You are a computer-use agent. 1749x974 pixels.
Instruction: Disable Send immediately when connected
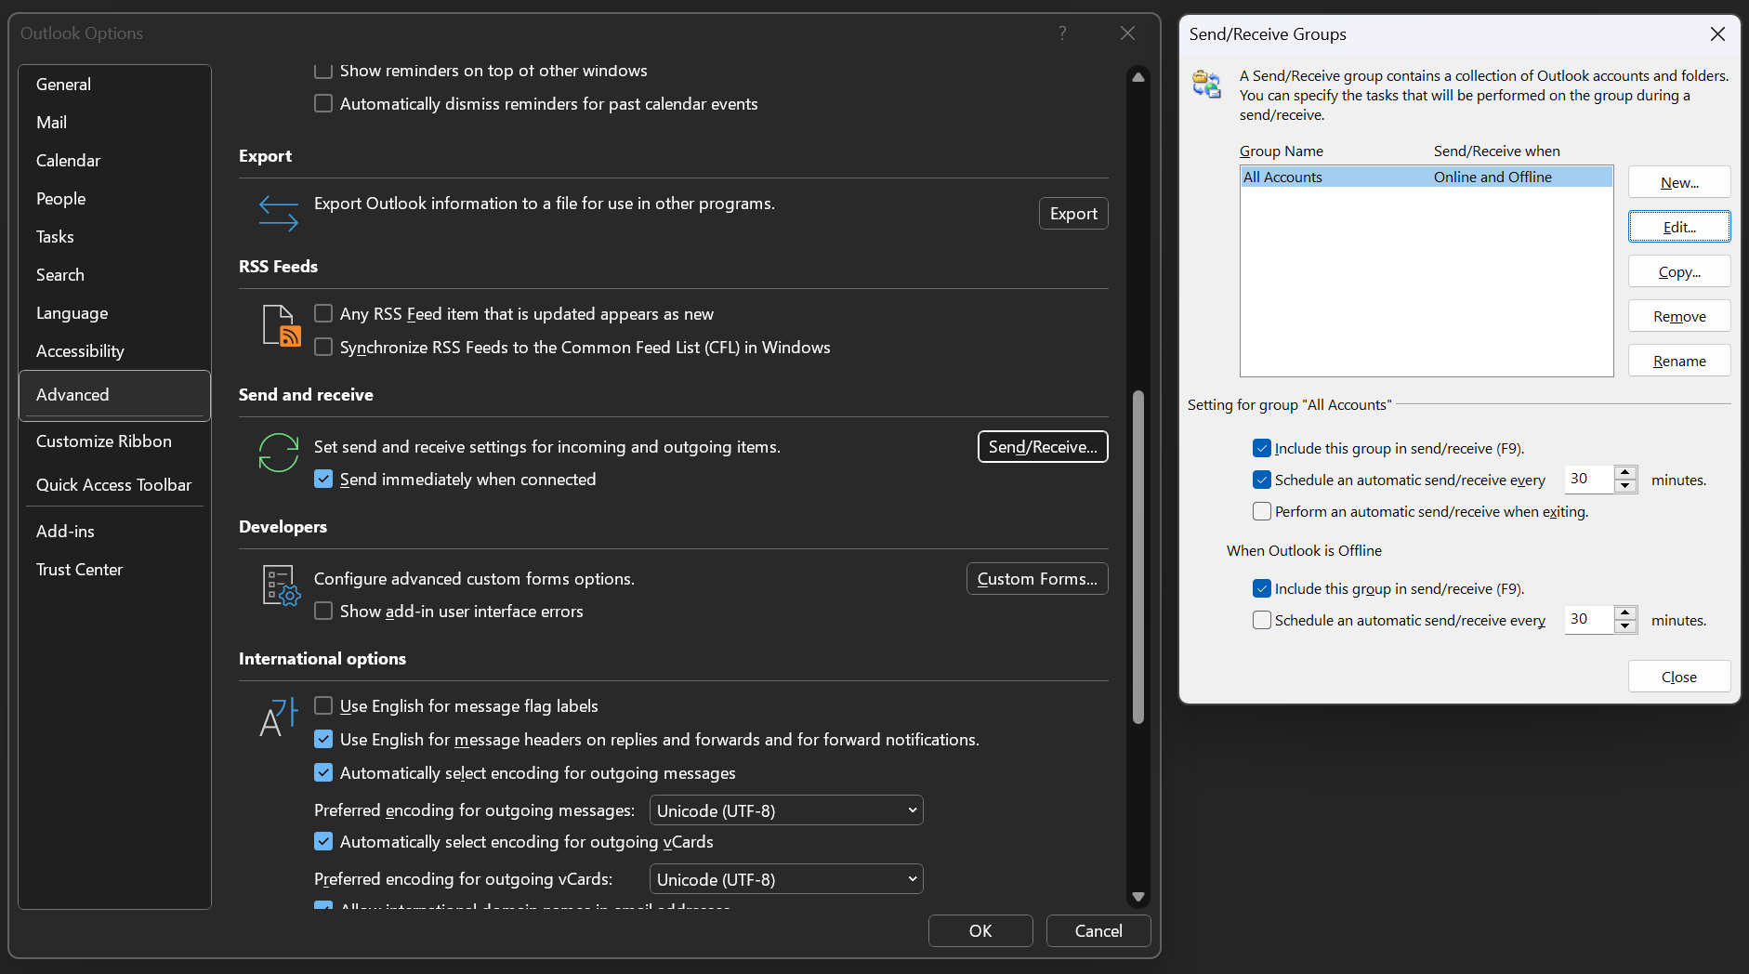pos(323,480)
